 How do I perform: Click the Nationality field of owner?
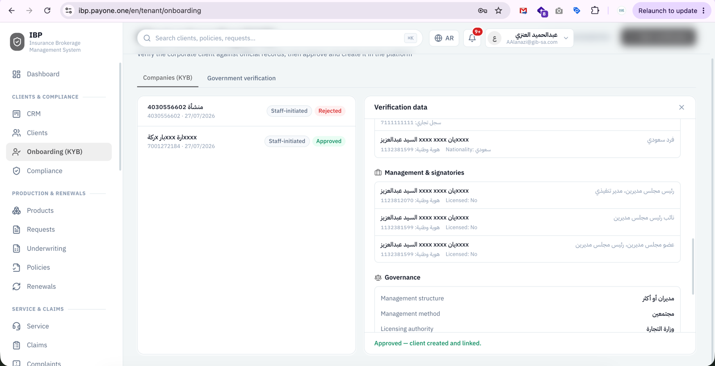point(468,150)
